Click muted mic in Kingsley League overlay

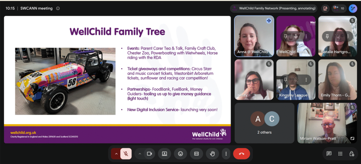(x=296, y=80)
